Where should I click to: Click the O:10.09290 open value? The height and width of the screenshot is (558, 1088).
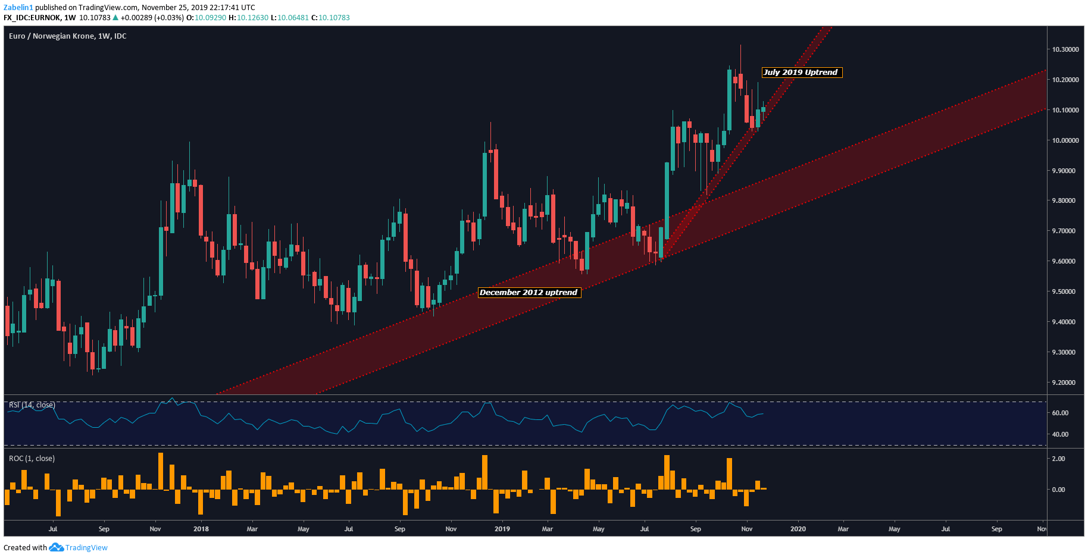(207, 18)
